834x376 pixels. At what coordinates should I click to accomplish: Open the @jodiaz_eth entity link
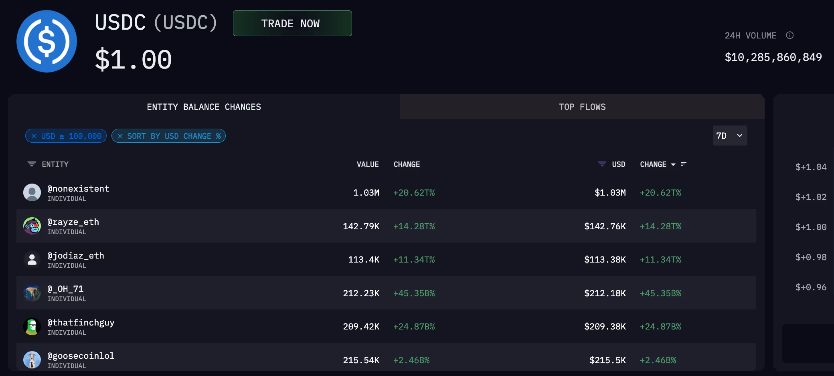click(x=75, y=255)
